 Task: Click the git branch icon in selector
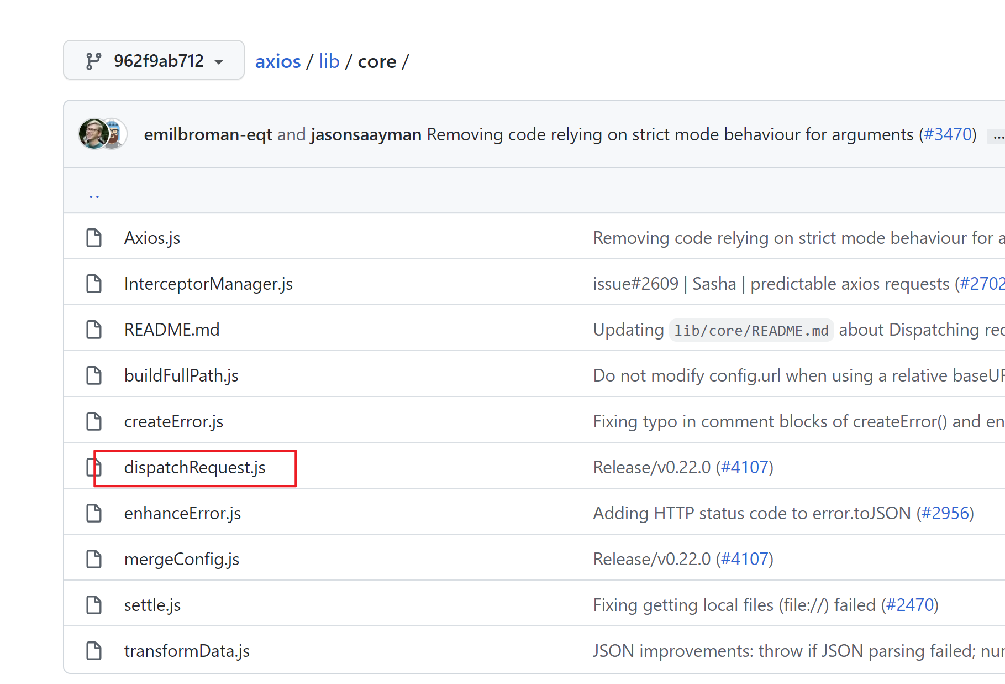tap(93, 61)
